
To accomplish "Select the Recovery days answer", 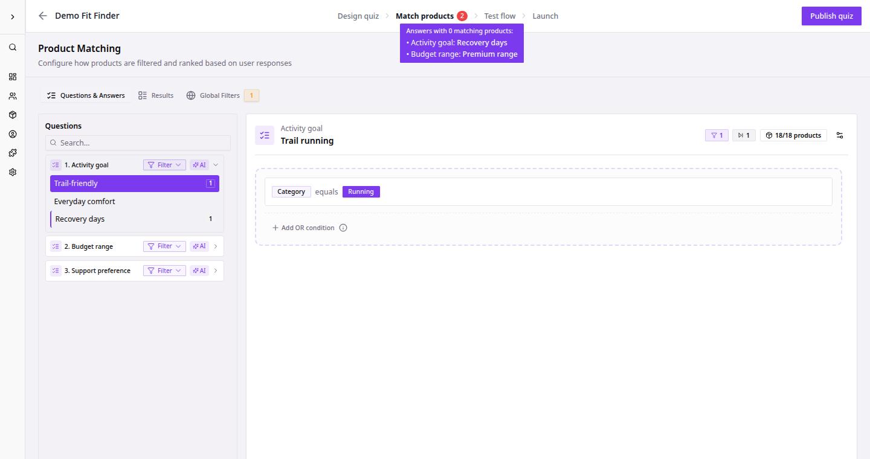I will [135, 219].
